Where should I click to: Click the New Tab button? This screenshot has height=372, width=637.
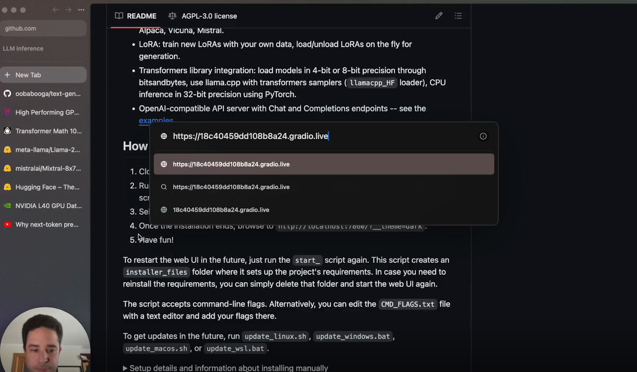(x=43, y=75)
